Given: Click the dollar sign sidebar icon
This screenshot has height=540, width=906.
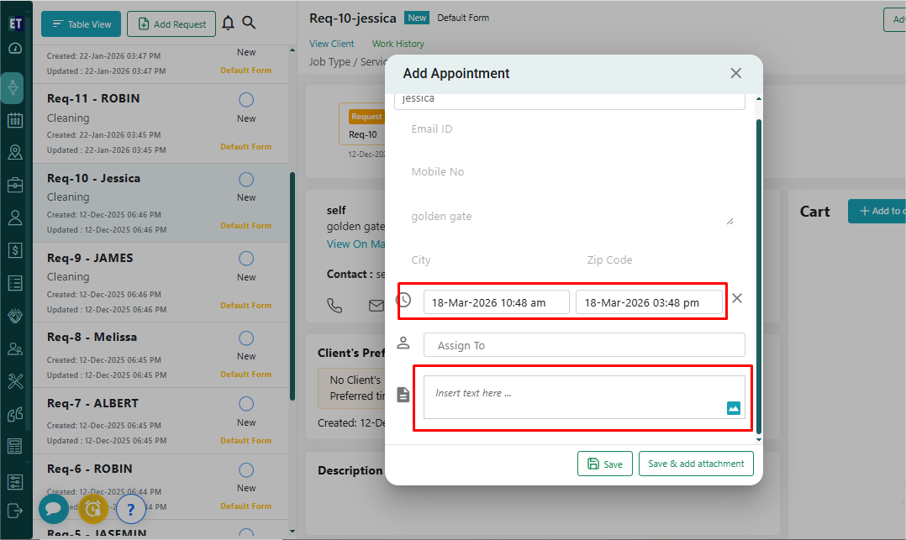Looking at the screenshot, I should point(14,250).
